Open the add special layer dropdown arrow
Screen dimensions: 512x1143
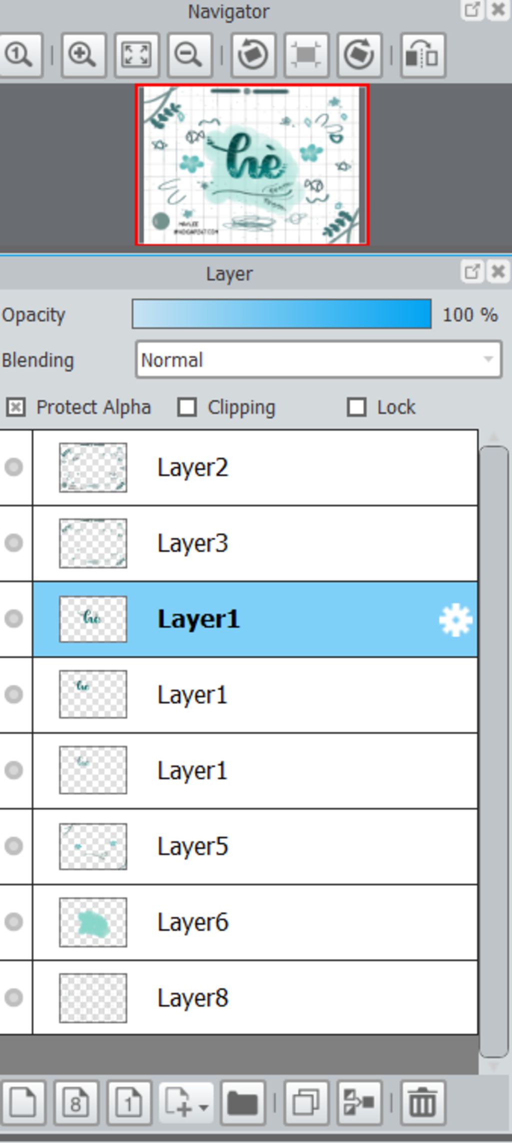click(x=203, y=1107)
